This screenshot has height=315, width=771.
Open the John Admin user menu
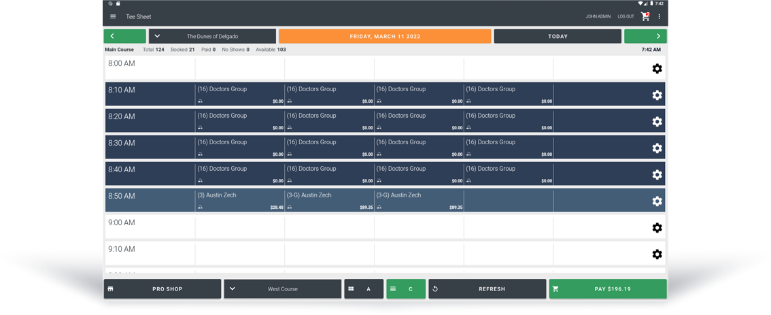598,16
